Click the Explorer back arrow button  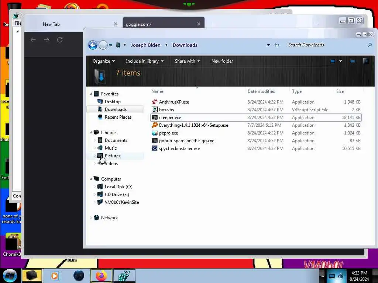pyautogui.click(x=93, y=45)
